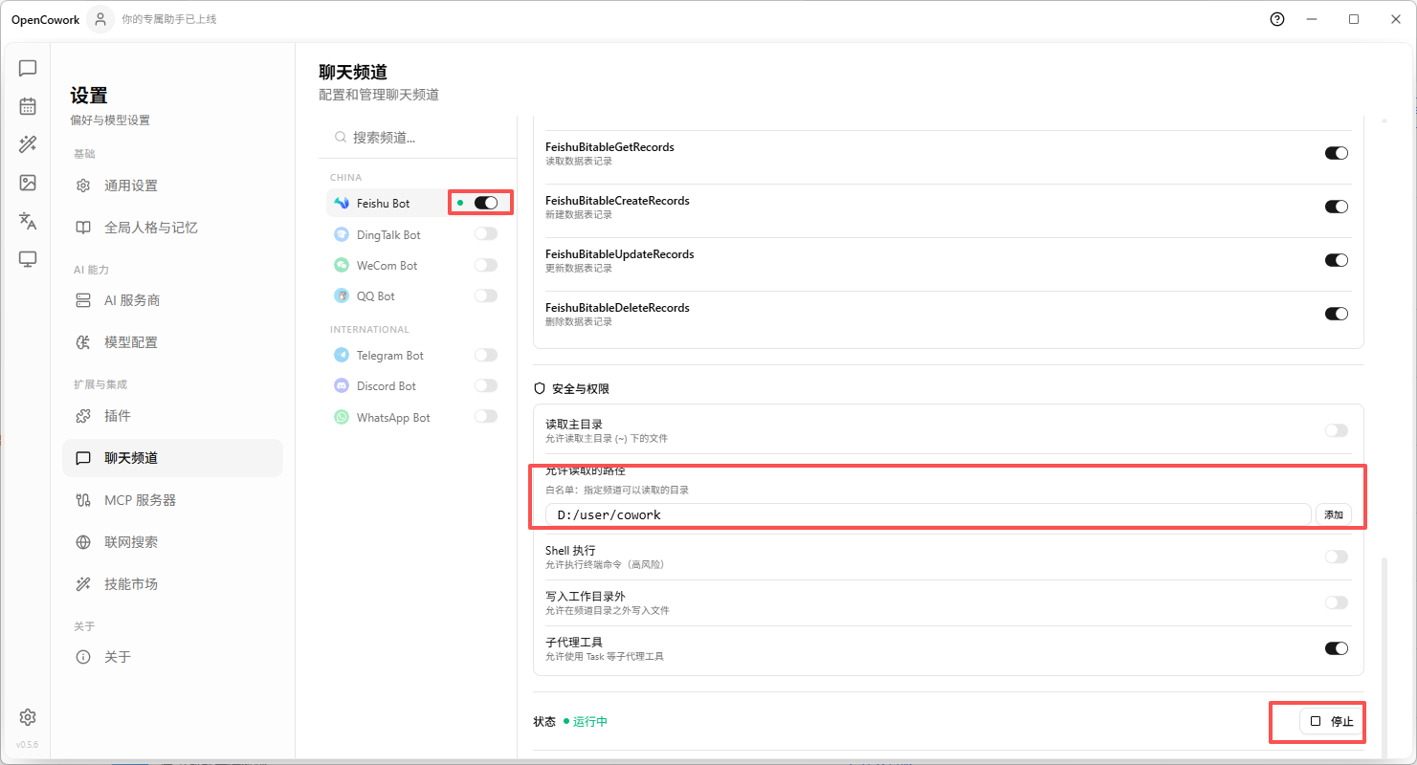This screenshot has height=765, width=1417.
Task: Click the search magnifier icon in channel search
Action: pos(341,138)
